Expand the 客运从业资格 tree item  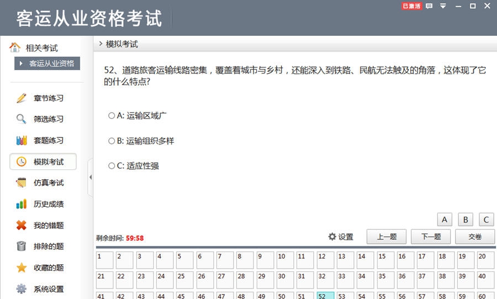[x=22, y=63]
